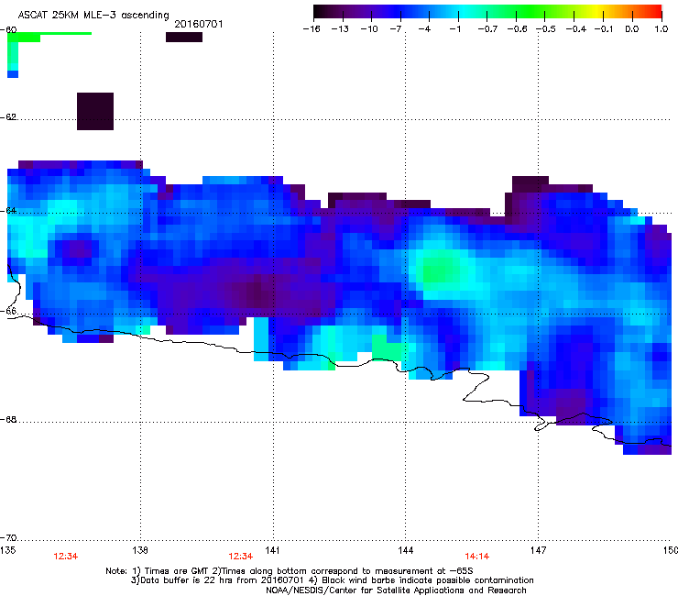This screenshot has width=678, height=596.
Task: Click the -0.1 label on the color scale
Action: (604, 29)
